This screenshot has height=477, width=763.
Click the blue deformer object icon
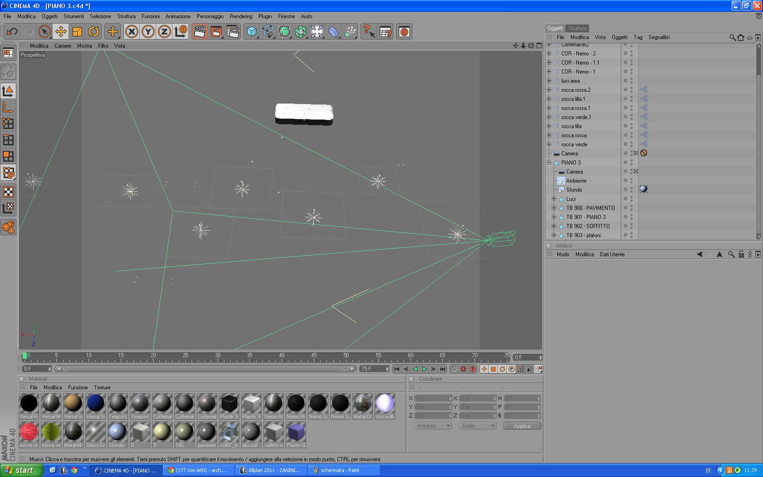click(x=333, y=32)
